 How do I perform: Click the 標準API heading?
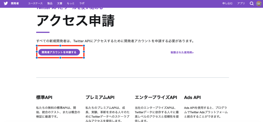[x=44, y=97]
